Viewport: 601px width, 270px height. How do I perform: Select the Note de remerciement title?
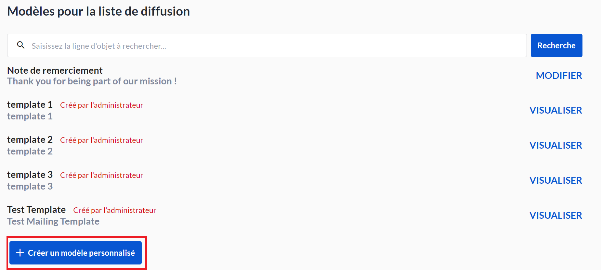pyautogui.click(x=55, y=70)
